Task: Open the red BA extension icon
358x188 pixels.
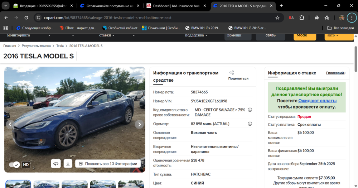Action: coord(291,18)
